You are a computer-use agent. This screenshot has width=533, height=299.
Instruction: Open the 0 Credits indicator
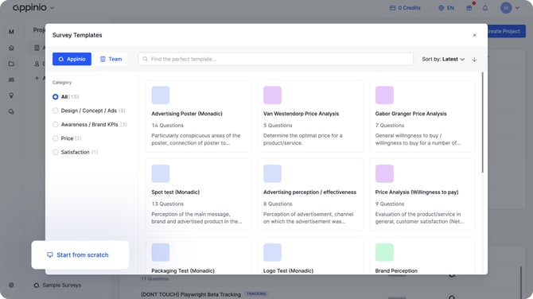pos(405,8)
